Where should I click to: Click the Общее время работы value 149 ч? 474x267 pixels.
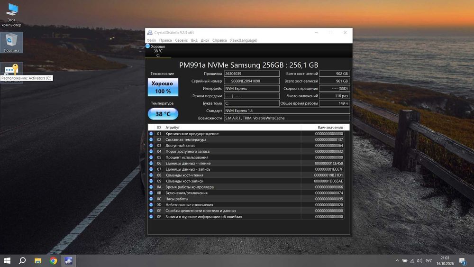click(334, 103)
